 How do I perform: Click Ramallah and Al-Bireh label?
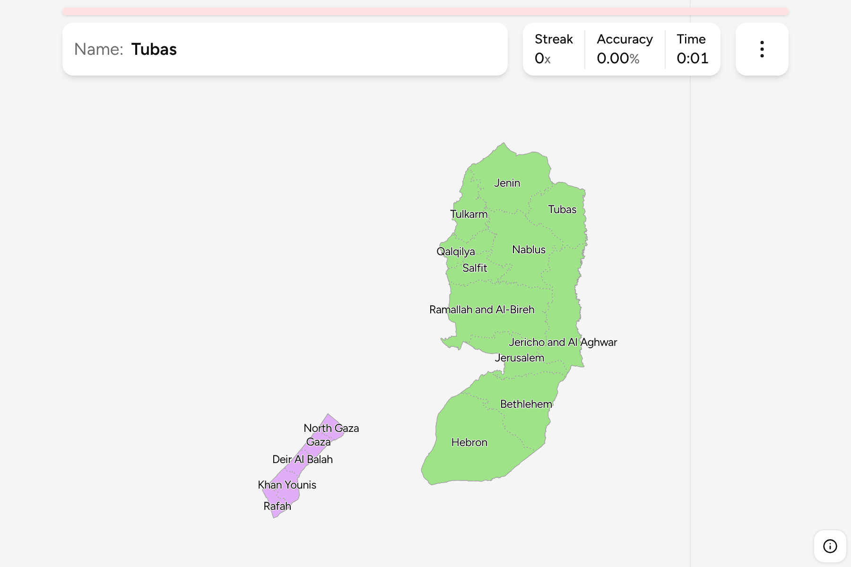pyautogui.click(x=482, y=309)
